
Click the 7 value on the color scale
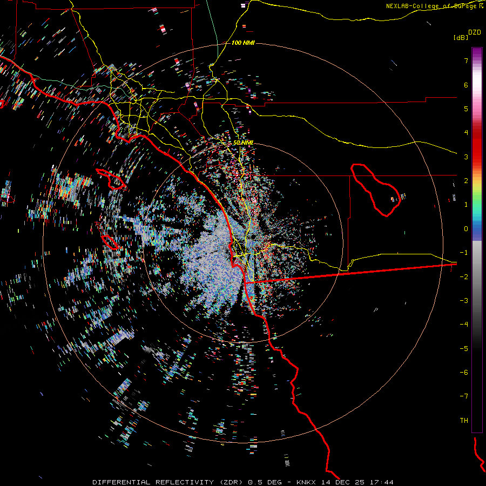(x=466, y=60)
